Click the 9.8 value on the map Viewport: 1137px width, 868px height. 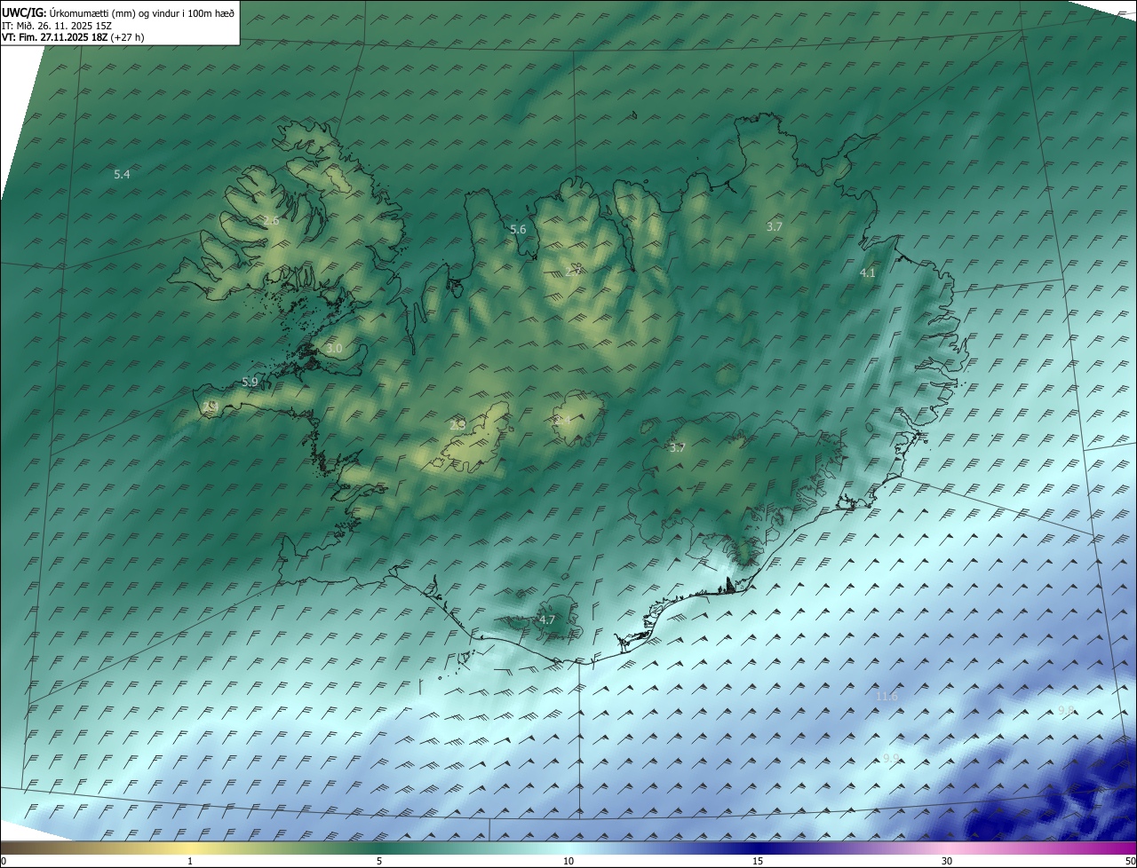[1066, 711]
